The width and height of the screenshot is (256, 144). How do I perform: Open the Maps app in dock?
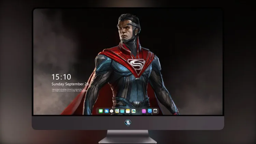click(117, 111)
